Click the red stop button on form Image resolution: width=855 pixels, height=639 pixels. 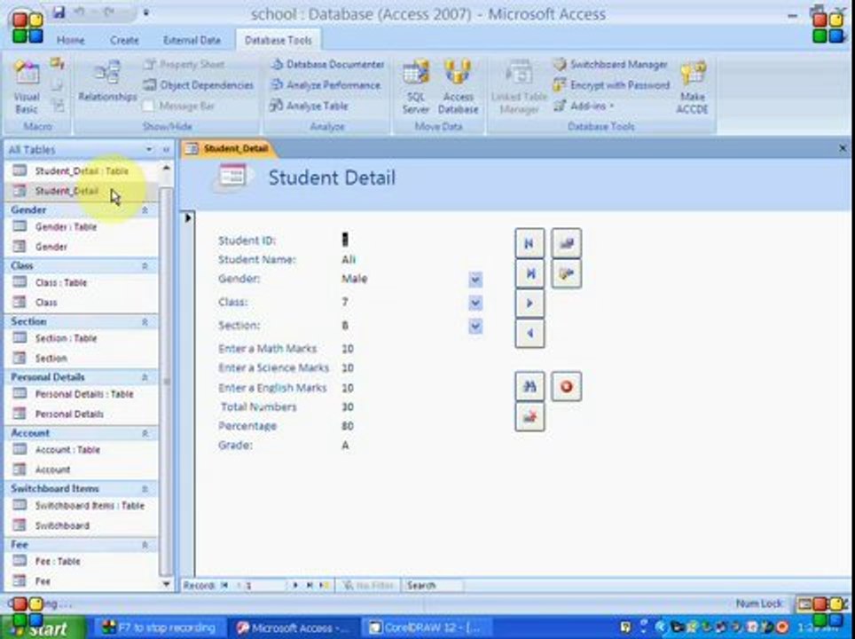566,386
